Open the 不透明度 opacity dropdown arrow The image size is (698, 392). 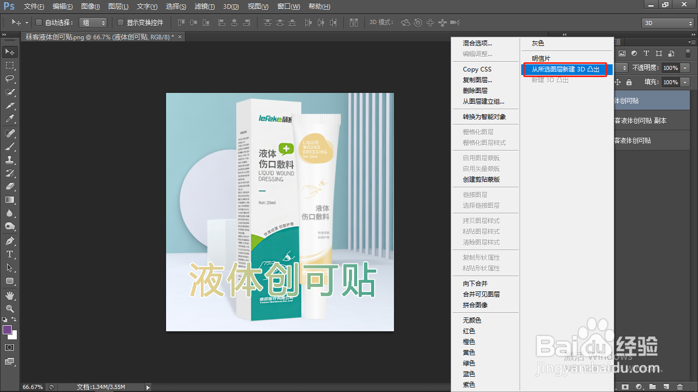pos(685,68)
